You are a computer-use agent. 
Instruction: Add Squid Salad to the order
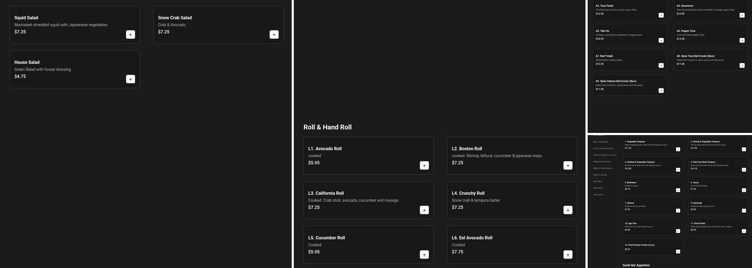(131, 35)
